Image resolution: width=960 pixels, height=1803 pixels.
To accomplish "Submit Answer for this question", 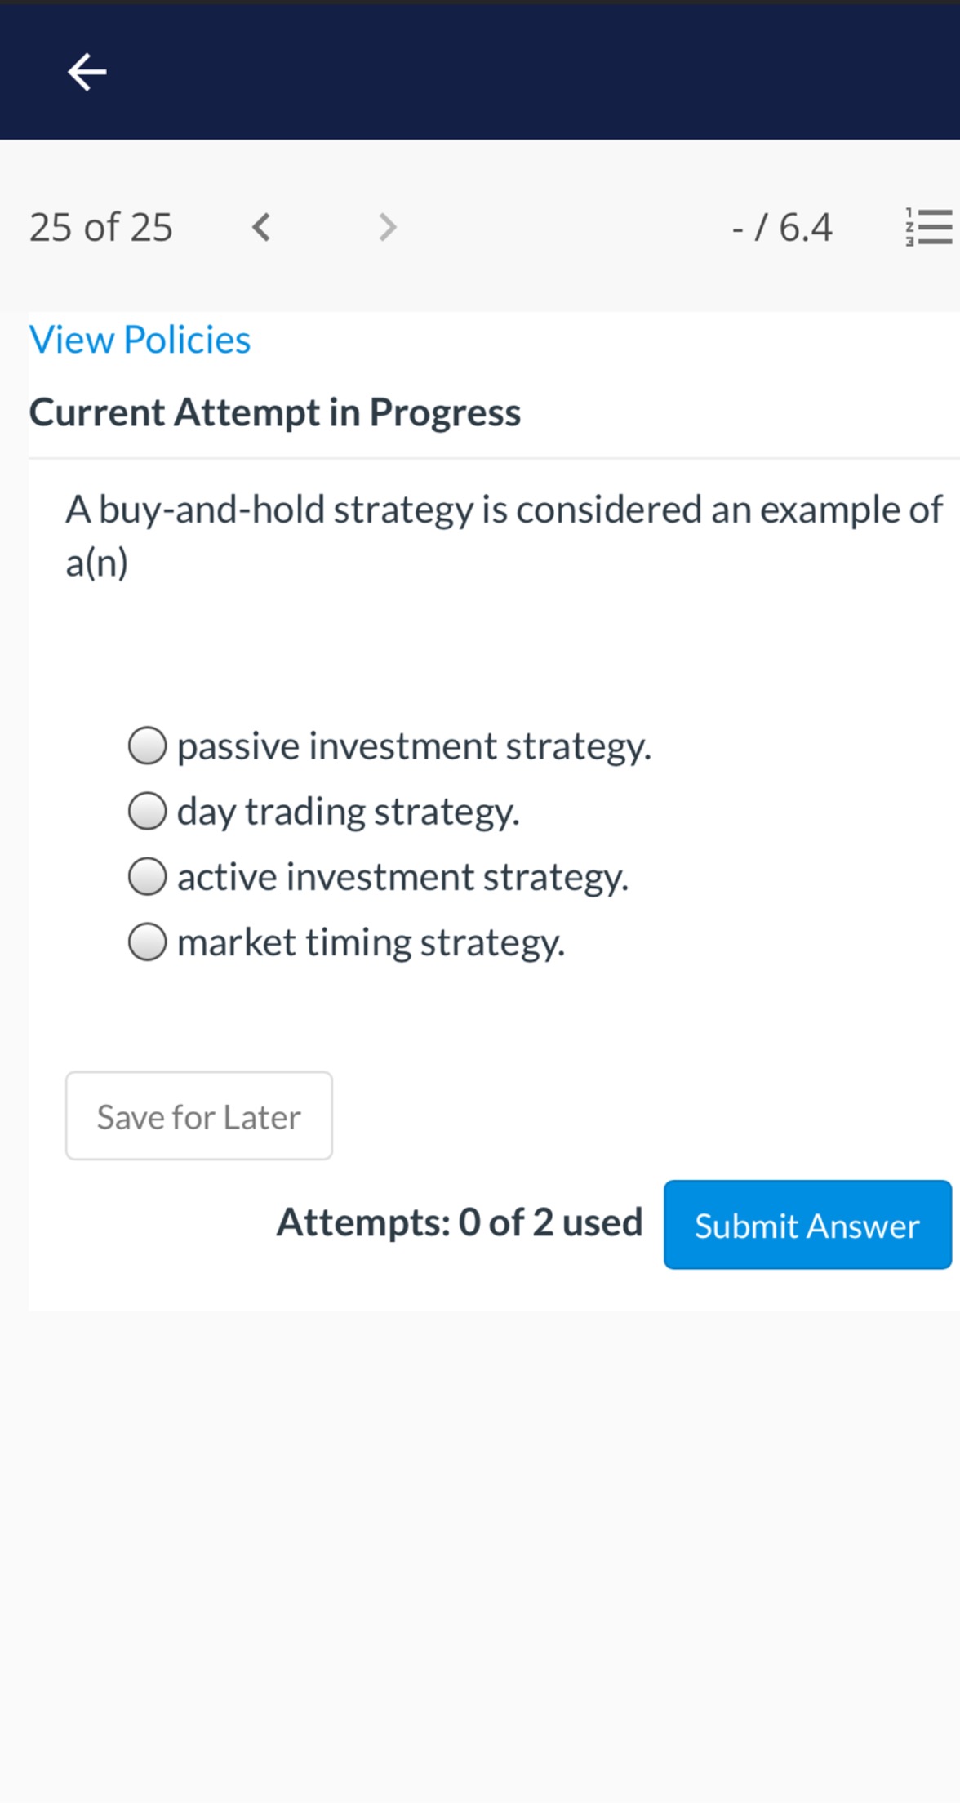I will [807, 1226].
